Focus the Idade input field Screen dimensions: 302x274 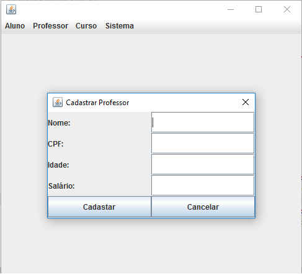[203, 165]
